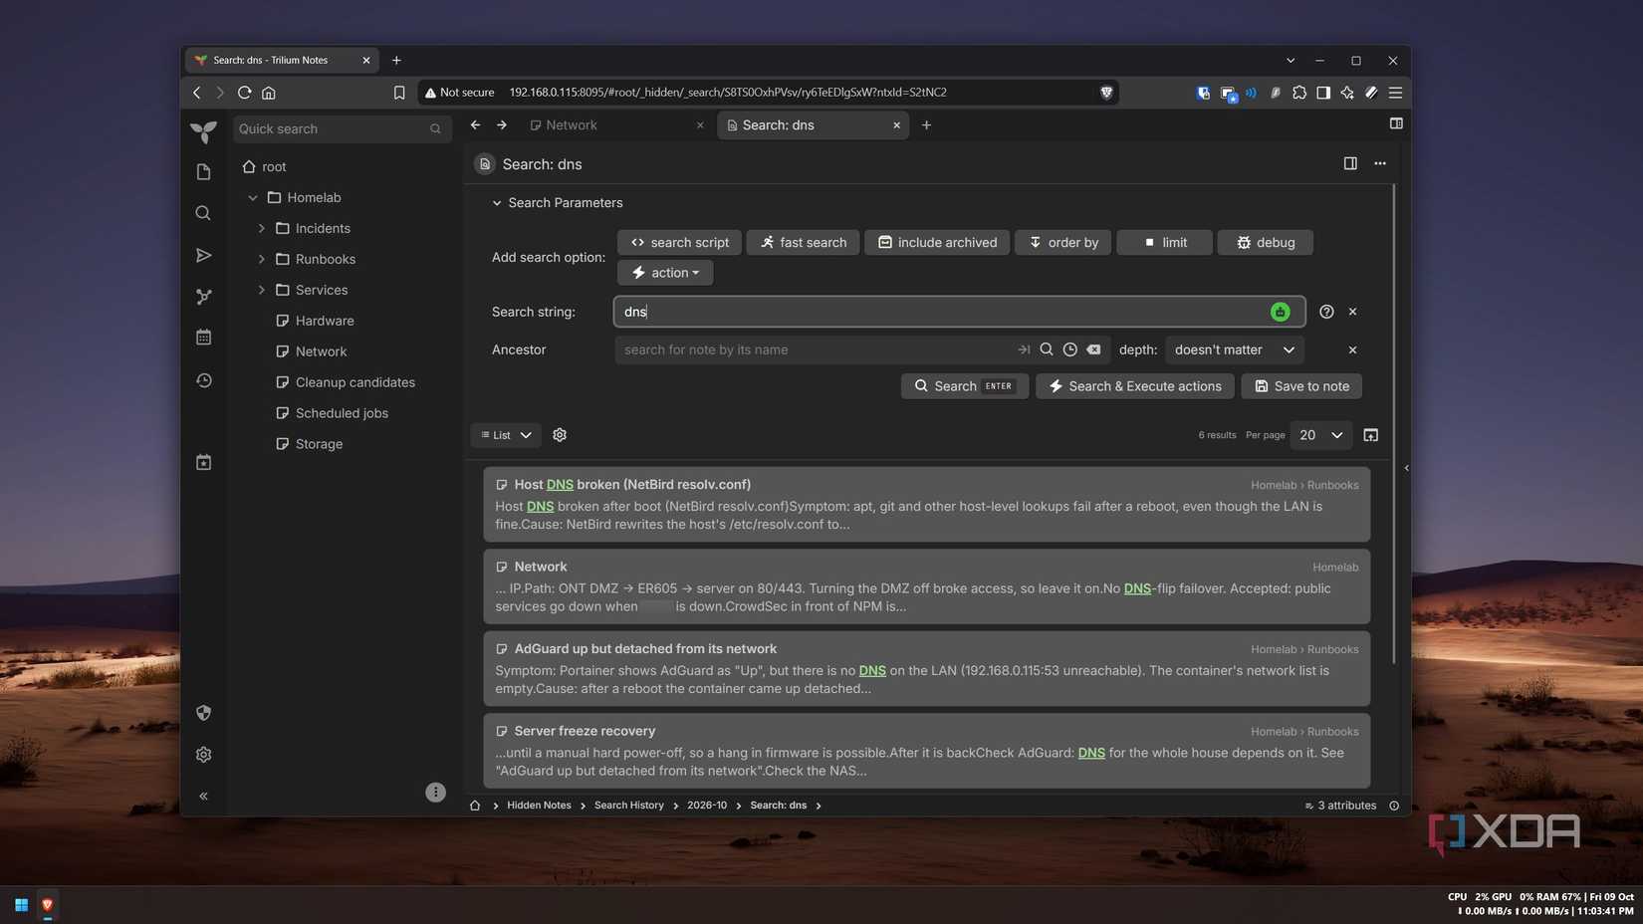Collapse the left sidebar with double-chevron icon
1643x924 pixels.
click(x=203, y=796)
